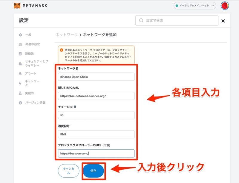Open the account avatar menu

coord(225,6)
